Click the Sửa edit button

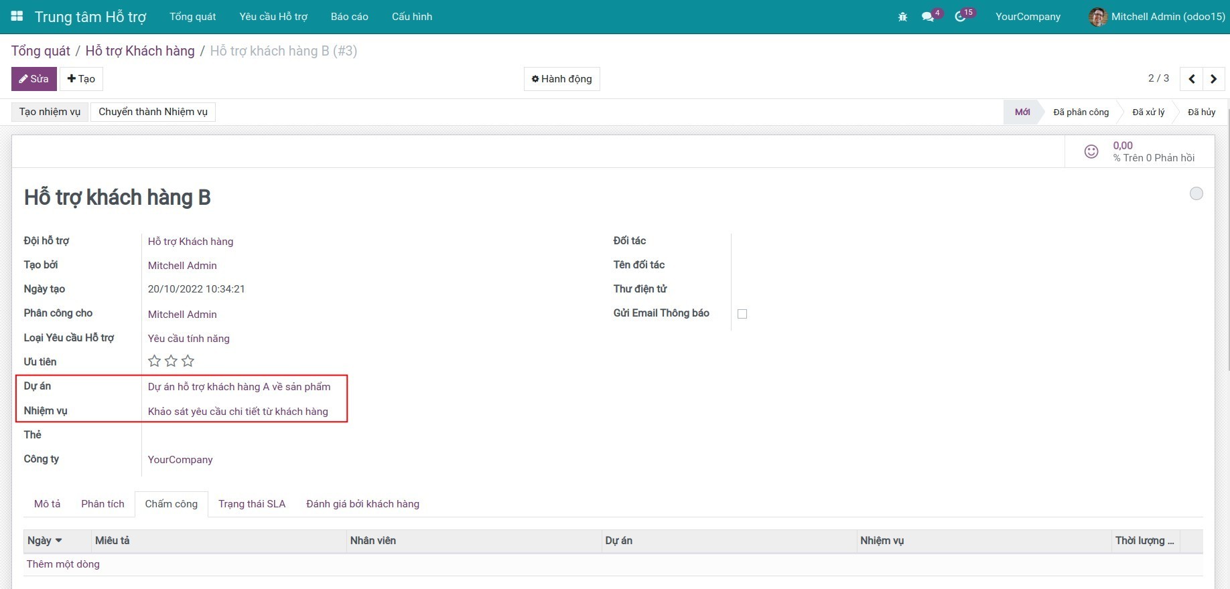tap(33, 79)
